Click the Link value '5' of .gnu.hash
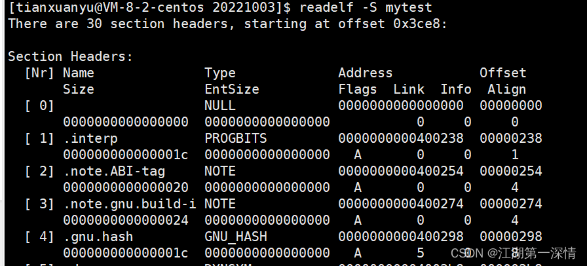Screen dimensions: 587x266 click(421, 253)
